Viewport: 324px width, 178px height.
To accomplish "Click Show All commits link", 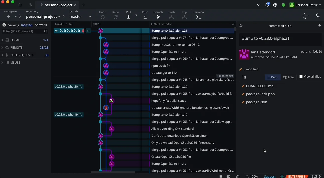I will 41,25.
